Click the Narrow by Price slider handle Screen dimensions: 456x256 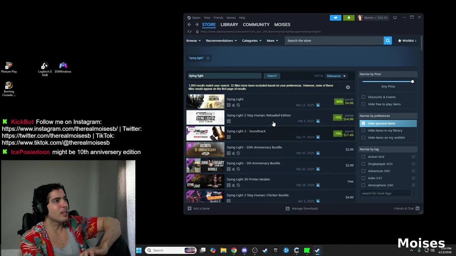pyautogui.click(x=412, y=82)
